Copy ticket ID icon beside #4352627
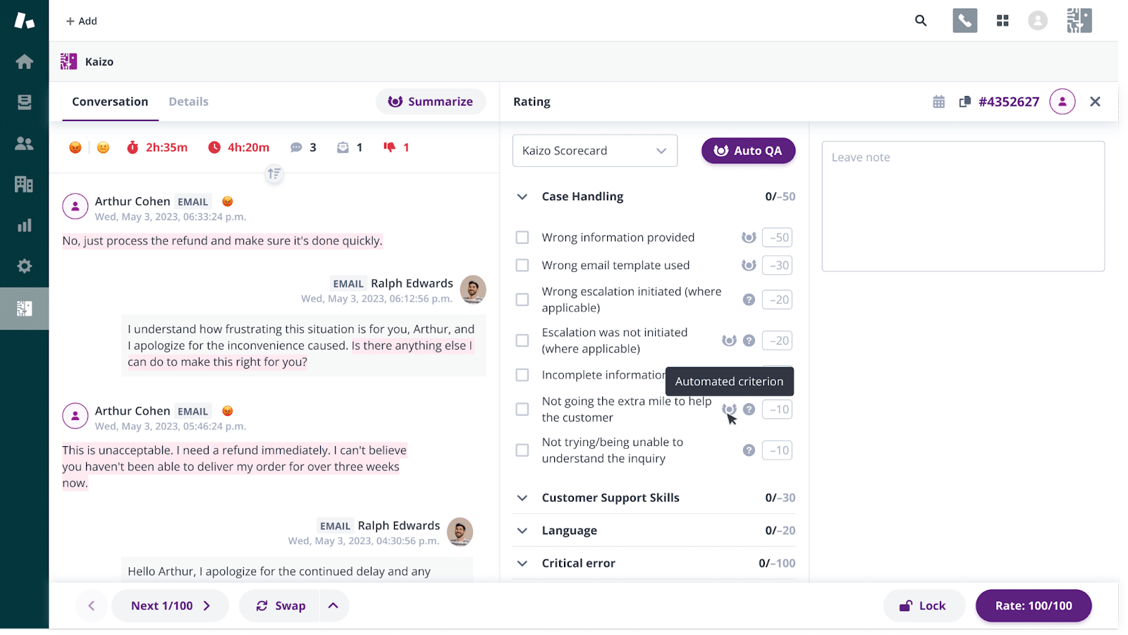Screen dimensions: 1128x635 pyautogui.click(x=965, y=101)
